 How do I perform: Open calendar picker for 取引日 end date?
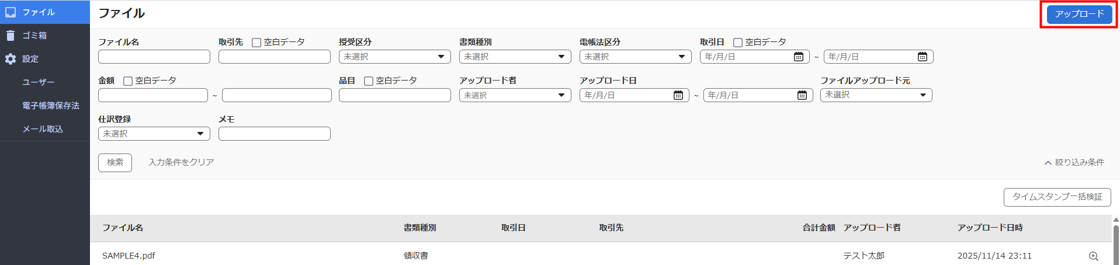pos(922,57)
